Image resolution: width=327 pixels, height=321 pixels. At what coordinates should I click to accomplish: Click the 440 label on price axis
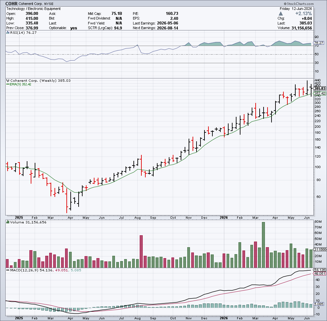pyautogui.click(x=317, y=80)
